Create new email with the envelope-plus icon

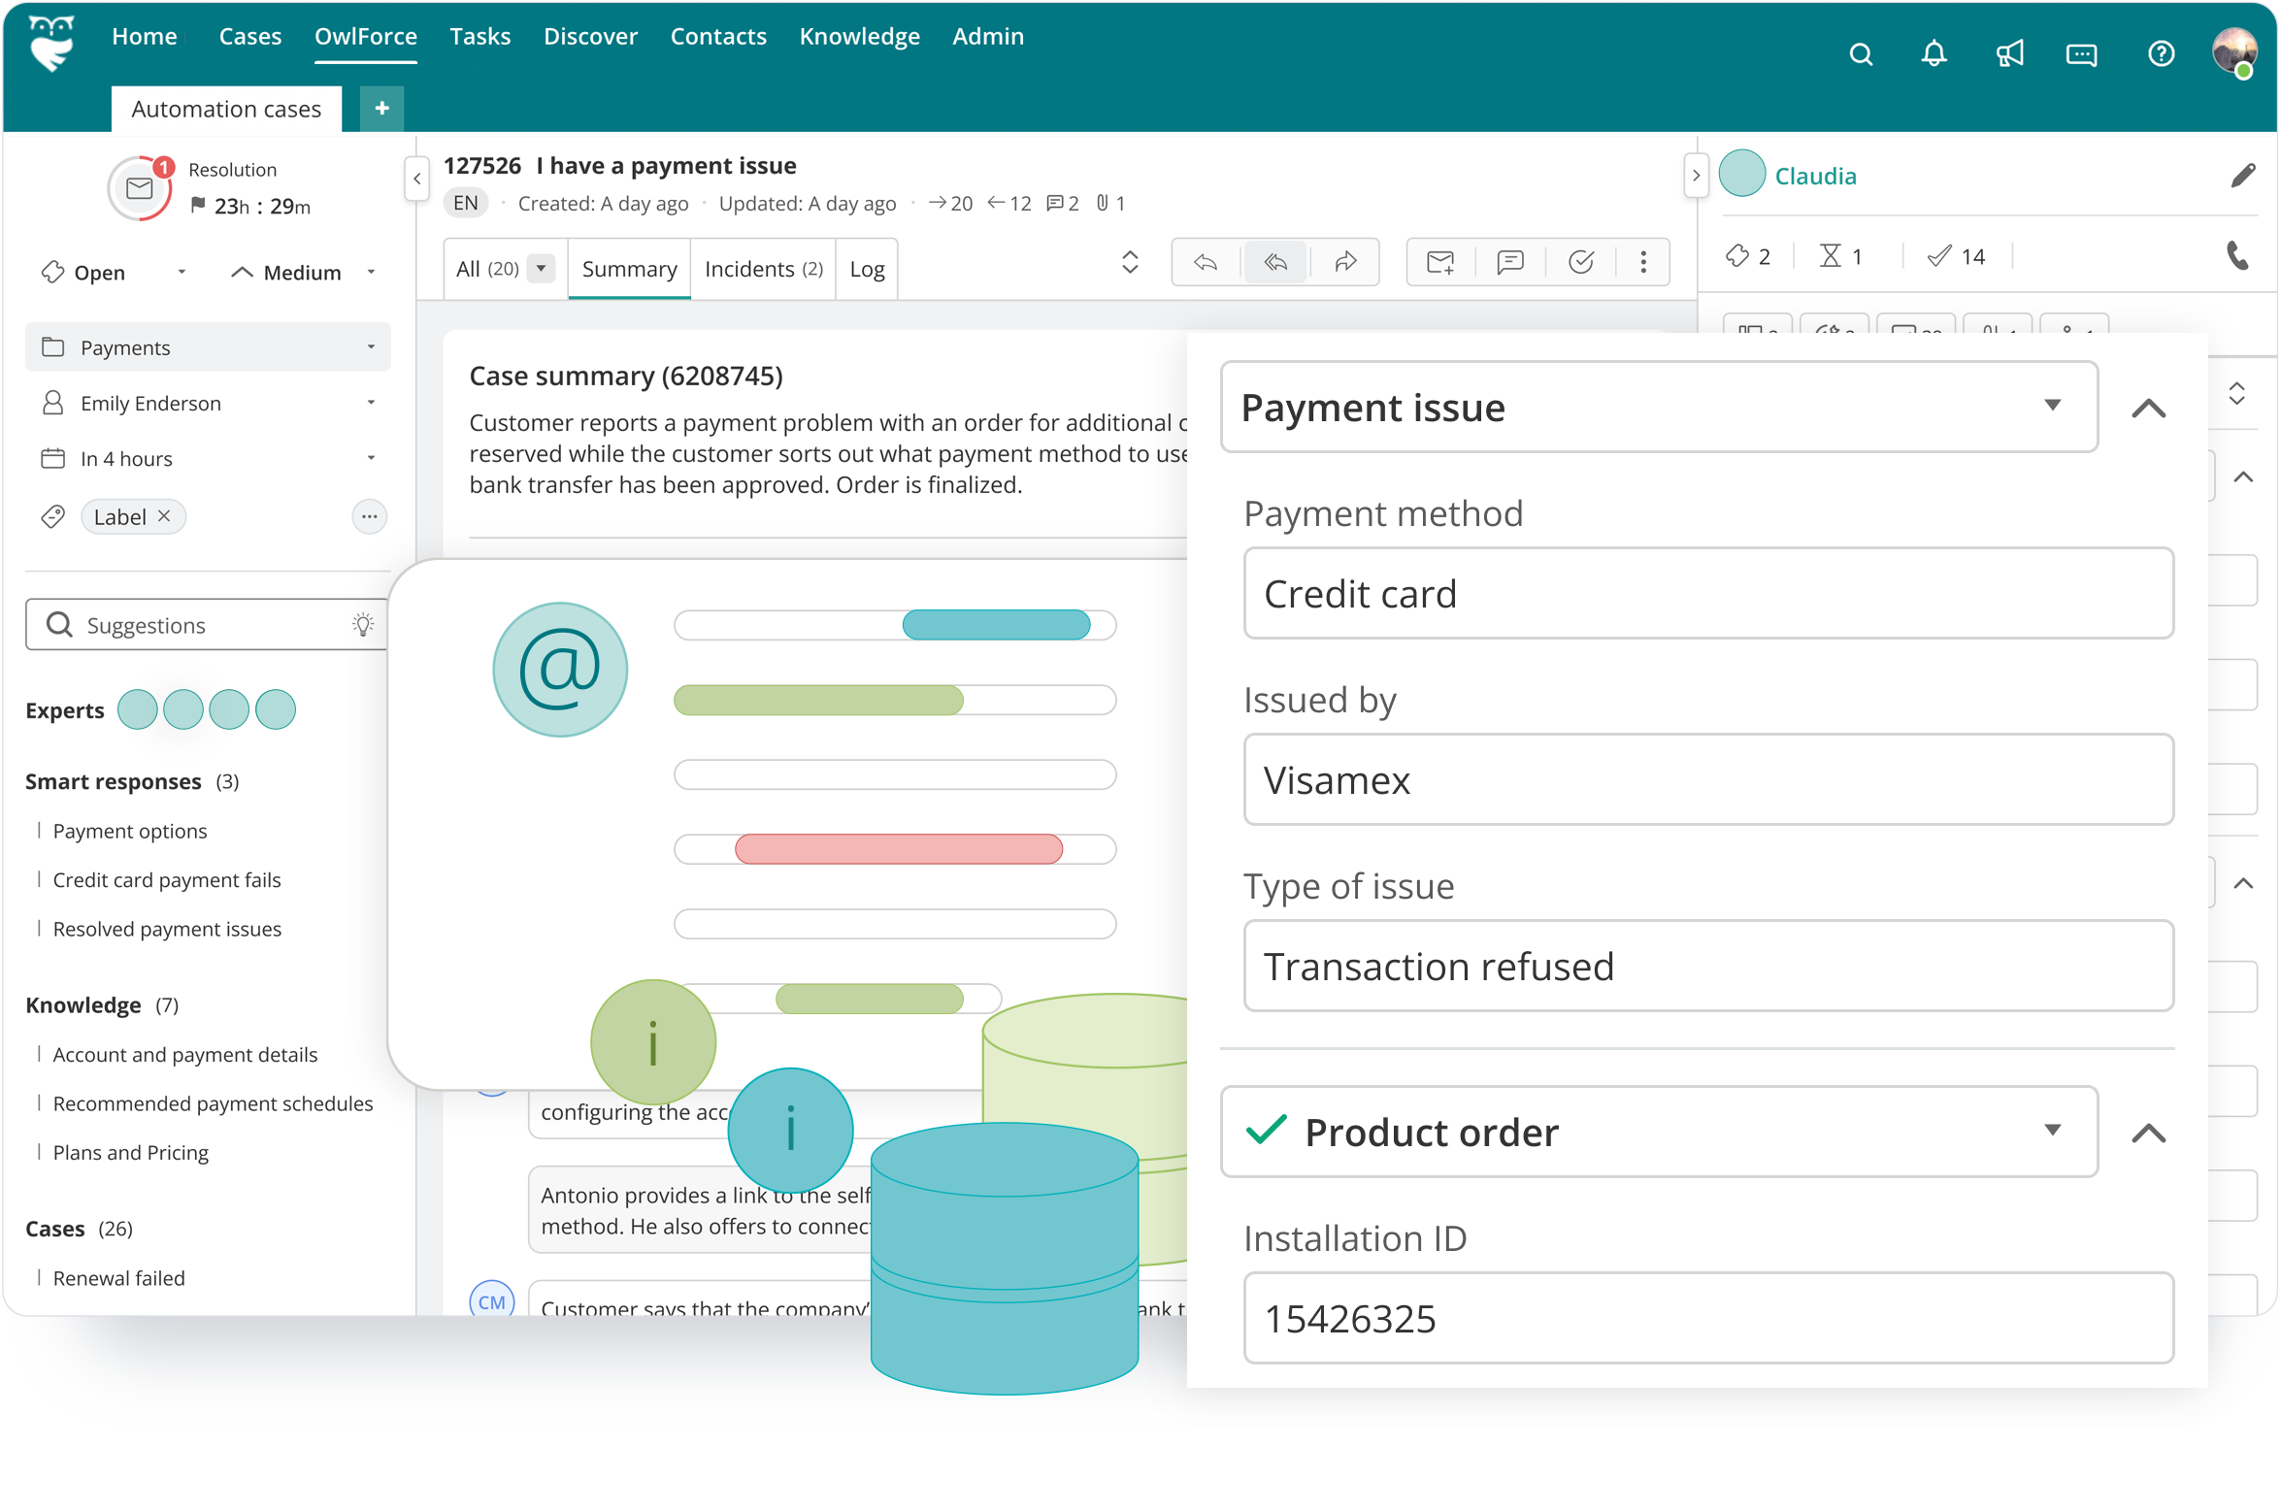coord(1439,262)
